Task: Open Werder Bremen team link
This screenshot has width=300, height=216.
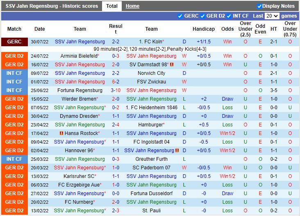Action: (x=79, y=99)
